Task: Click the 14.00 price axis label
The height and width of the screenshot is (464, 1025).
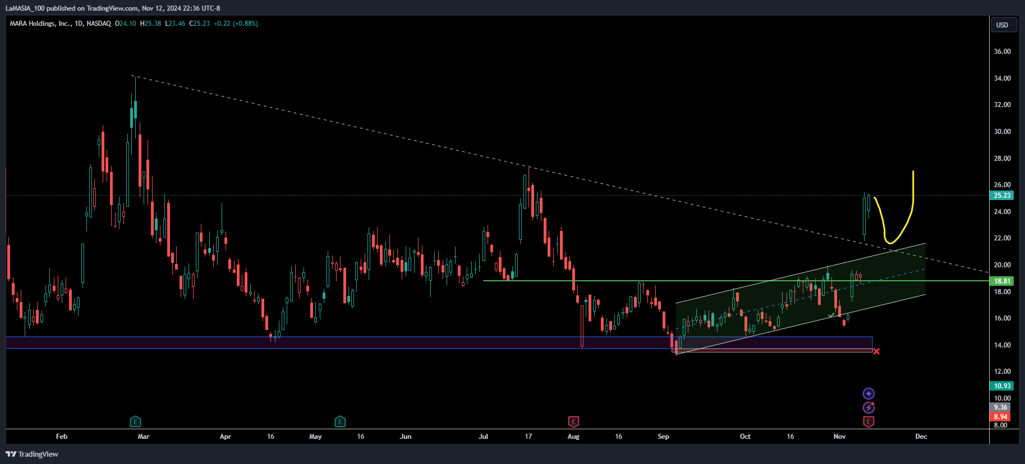Action: (1002, 345)
